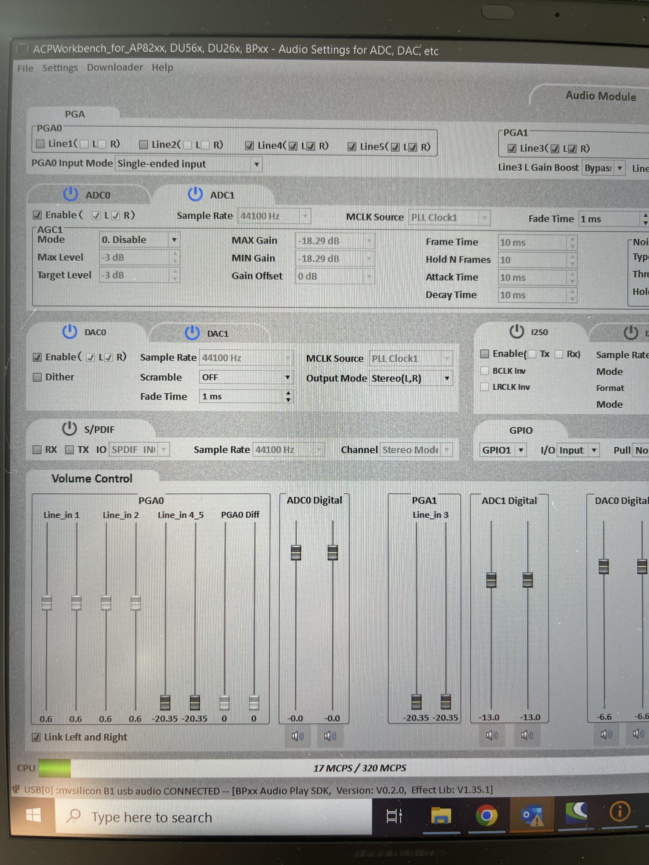Open the Downloader menu
The image size is (649, 865).
(115, 68)
